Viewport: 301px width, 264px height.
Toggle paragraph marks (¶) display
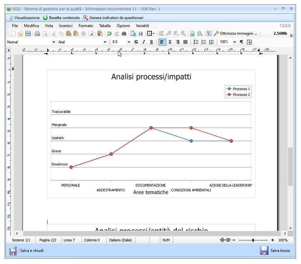tap(241, 42)
